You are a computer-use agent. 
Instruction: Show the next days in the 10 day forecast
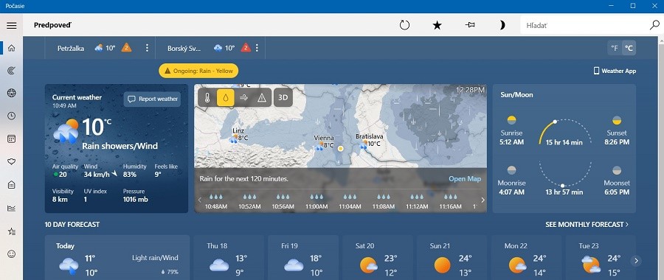click(x=636, y=261)
